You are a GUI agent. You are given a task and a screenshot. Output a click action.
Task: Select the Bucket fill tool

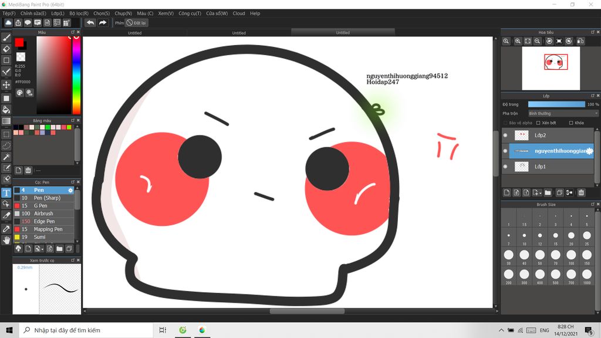6,110
